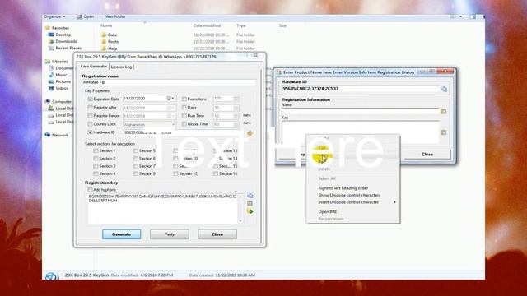Viewport: 527px width, 296px height.
Task: Click the middle icon beside the registration key box
Action: click(x=250, y=203)
